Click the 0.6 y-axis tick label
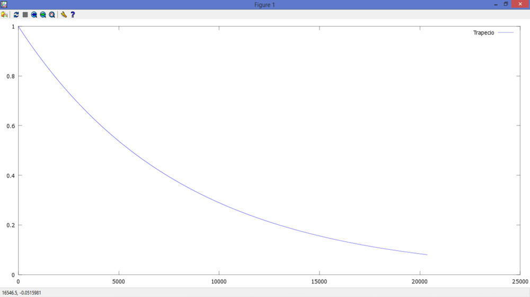The image size is (530, 297). click(x=10, y=126)
